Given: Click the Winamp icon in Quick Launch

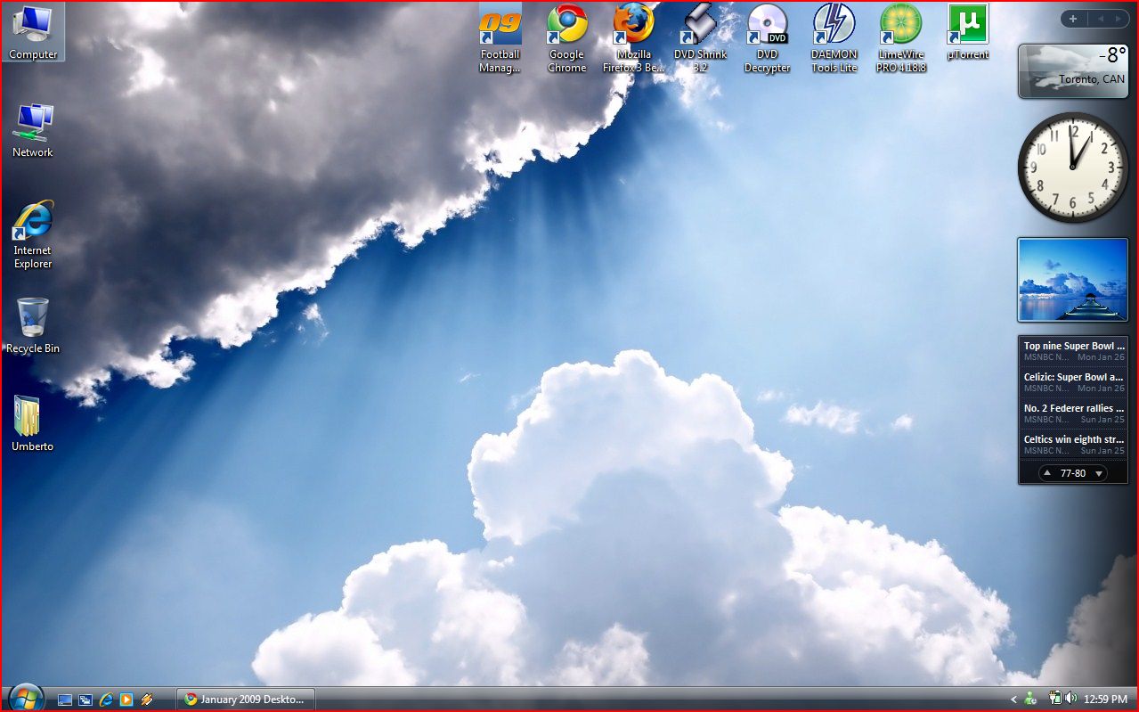Looking at the screenshot, I should (147, 700).
